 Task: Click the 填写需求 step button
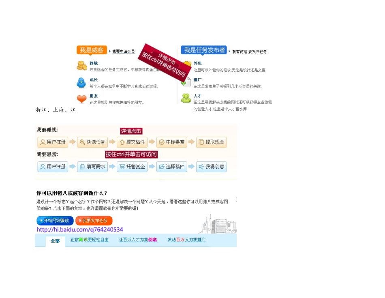pos(92,167)
